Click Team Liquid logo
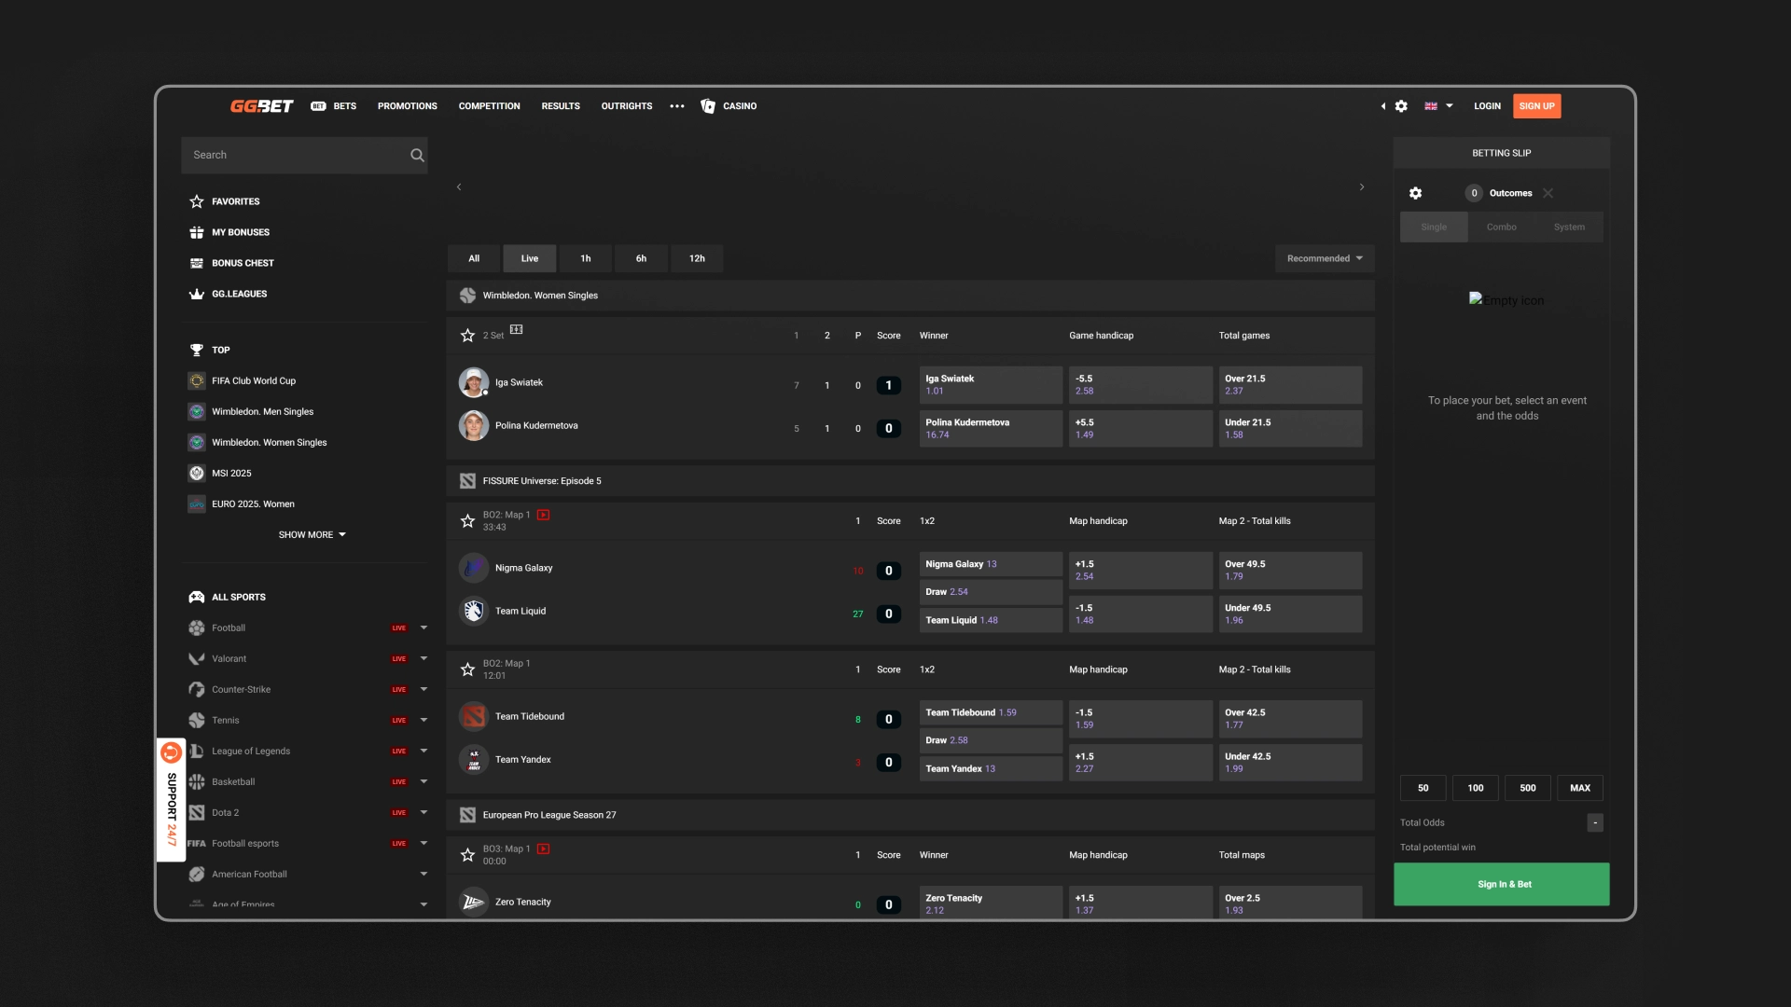The height and width of the screenshot is (1007, 1791). 474,611
